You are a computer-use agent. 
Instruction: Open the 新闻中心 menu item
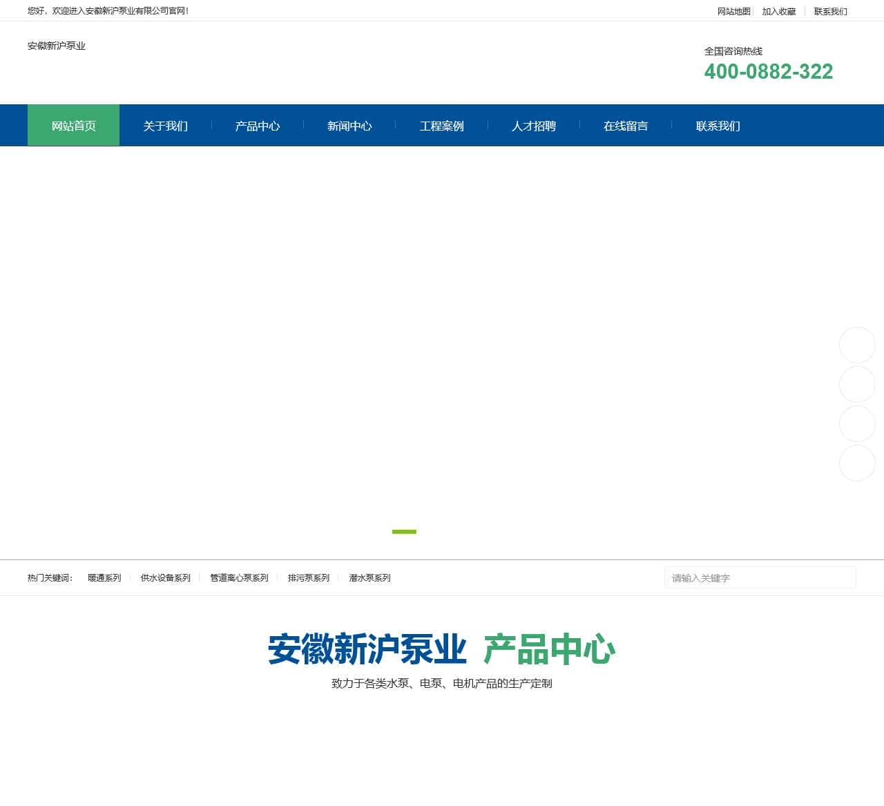[349, 125]
